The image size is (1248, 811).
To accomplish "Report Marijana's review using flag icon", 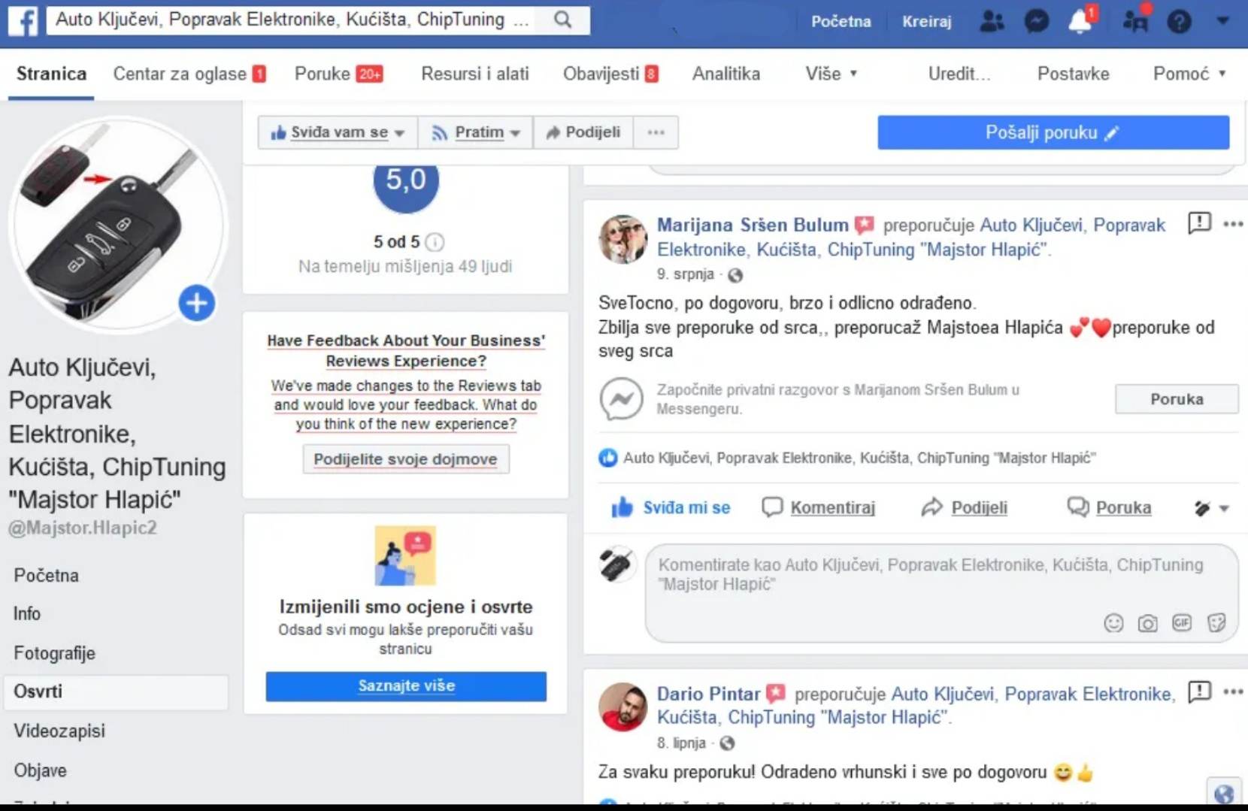I will (1199, 223).
